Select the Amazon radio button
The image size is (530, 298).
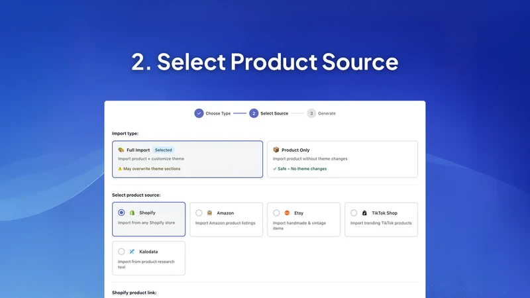click(x=199, y=213)
